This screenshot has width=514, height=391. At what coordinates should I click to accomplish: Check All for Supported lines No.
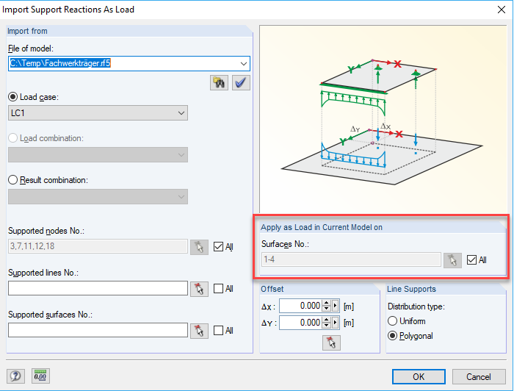[218, 289]
